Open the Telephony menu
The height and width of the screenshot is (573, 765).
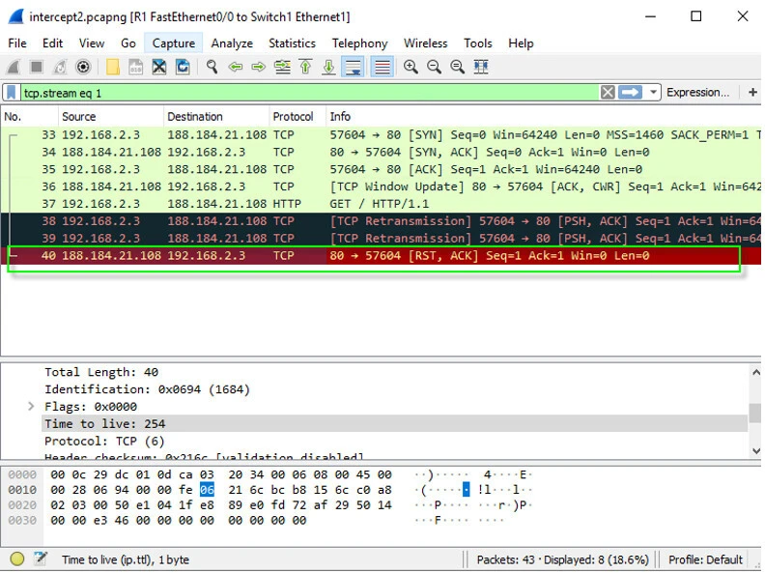[359, 43]
